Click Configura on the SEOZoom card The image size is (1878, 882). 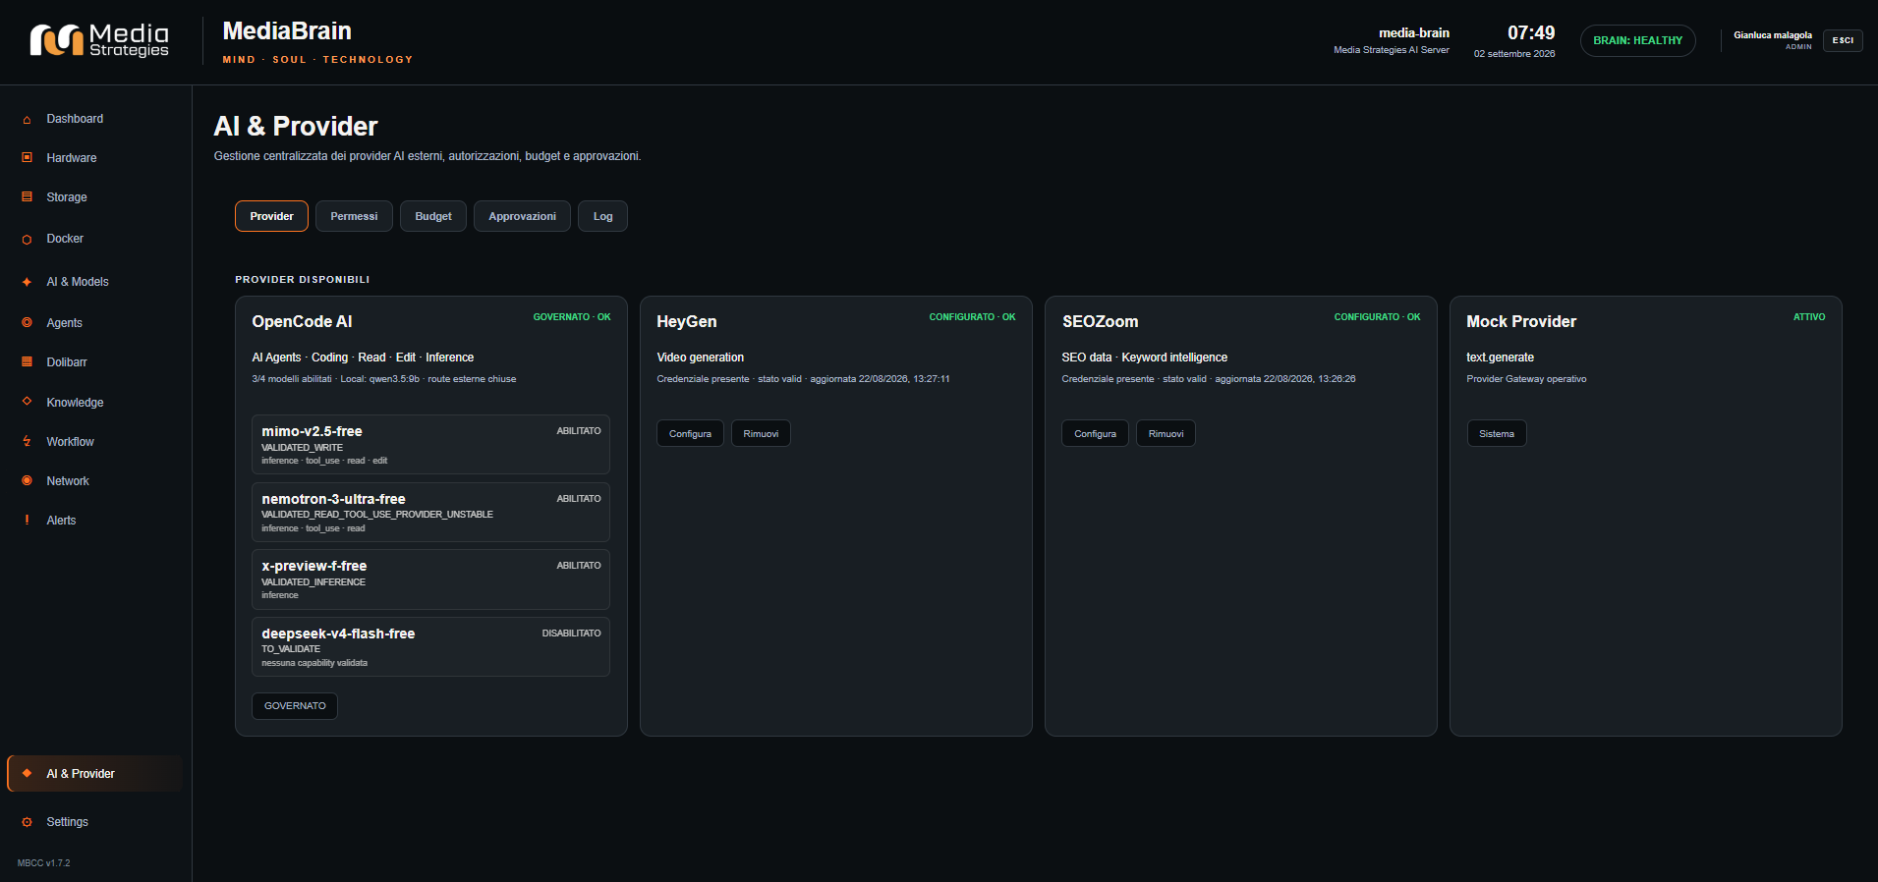1095,433
